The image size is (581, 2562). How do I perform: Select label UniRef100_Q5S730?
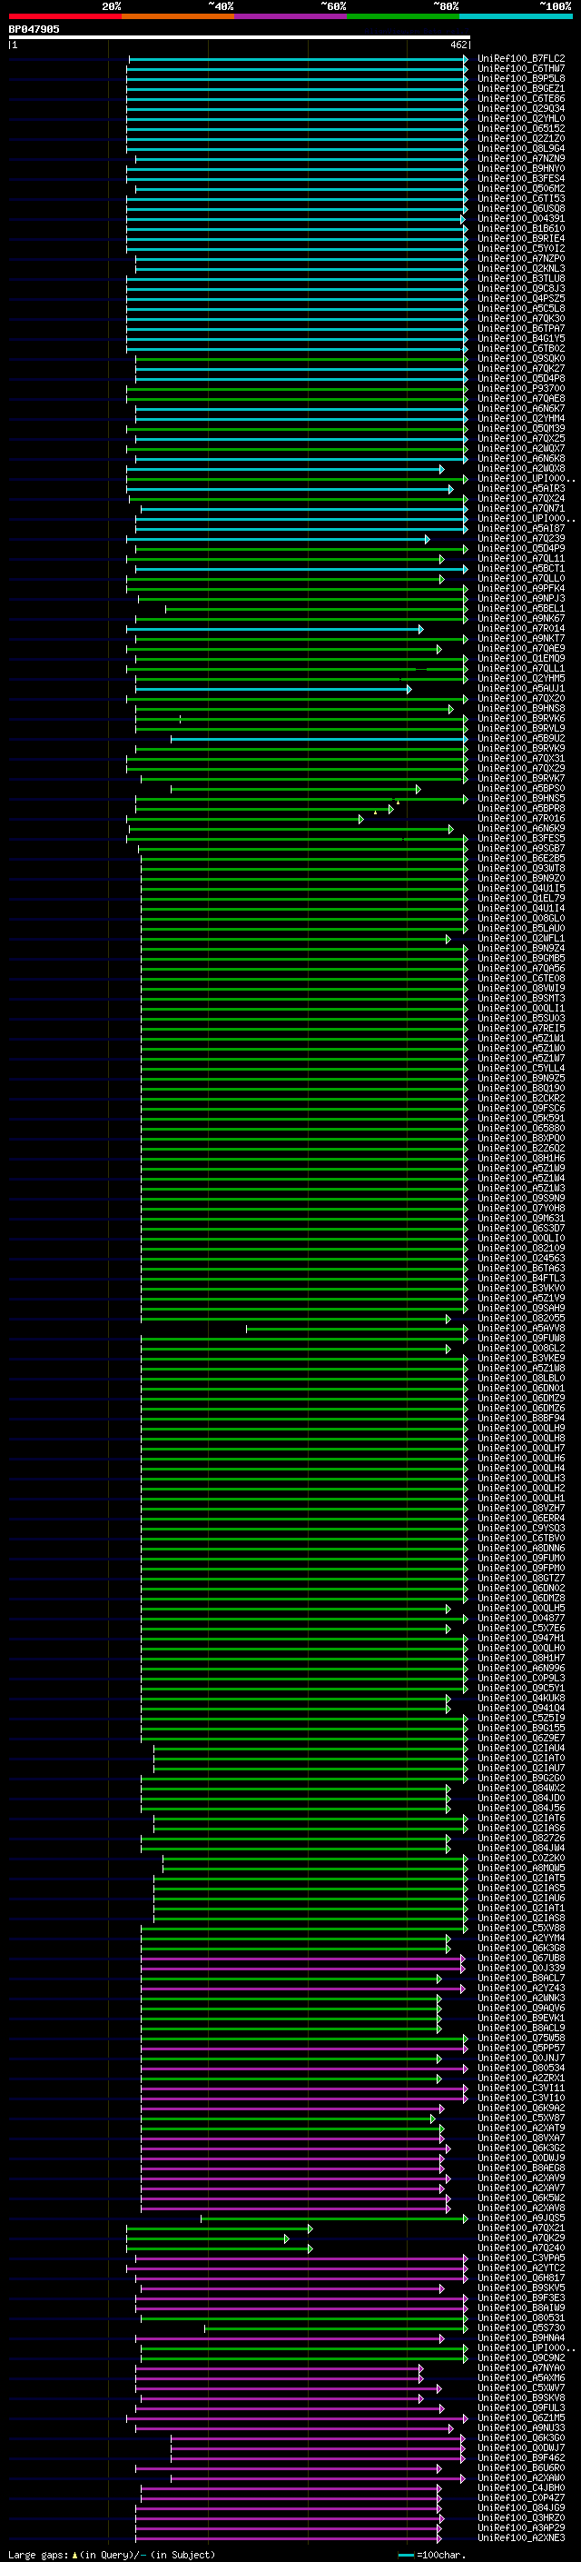click(x=520, y=2328)
